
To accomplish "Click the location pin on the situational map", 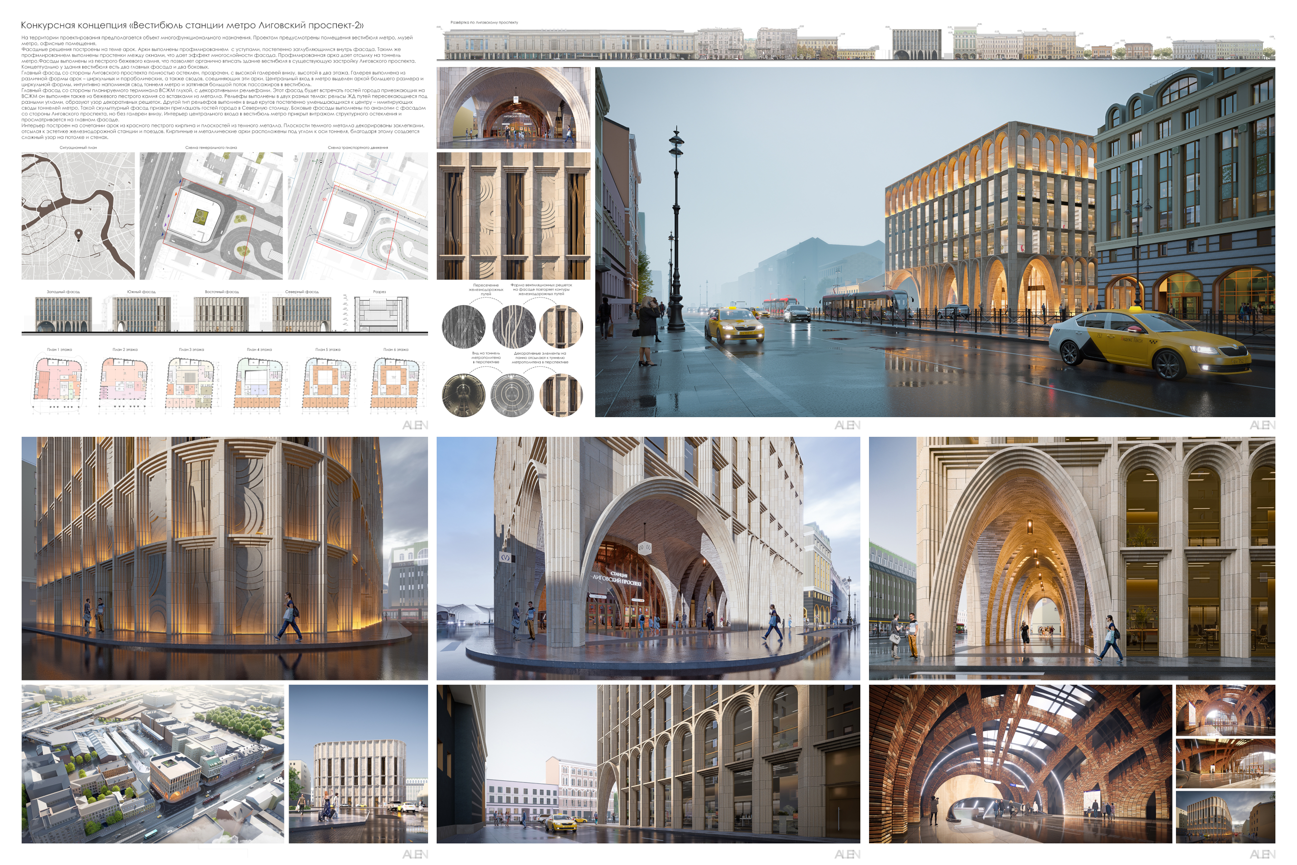I will [78, 235].
